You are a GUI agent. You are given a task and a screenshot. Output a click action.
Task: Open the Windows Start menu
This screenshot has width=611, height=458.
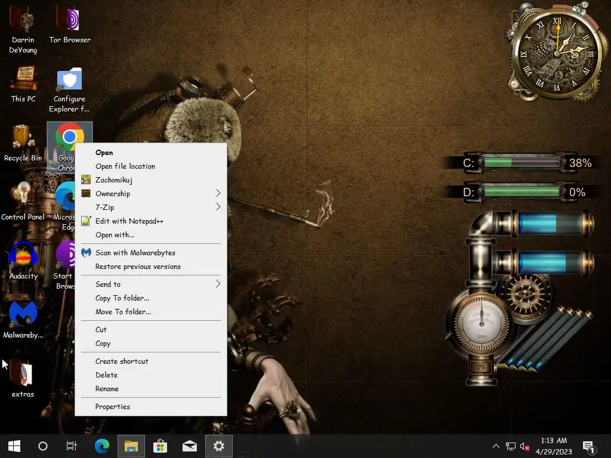click(14, 446)
